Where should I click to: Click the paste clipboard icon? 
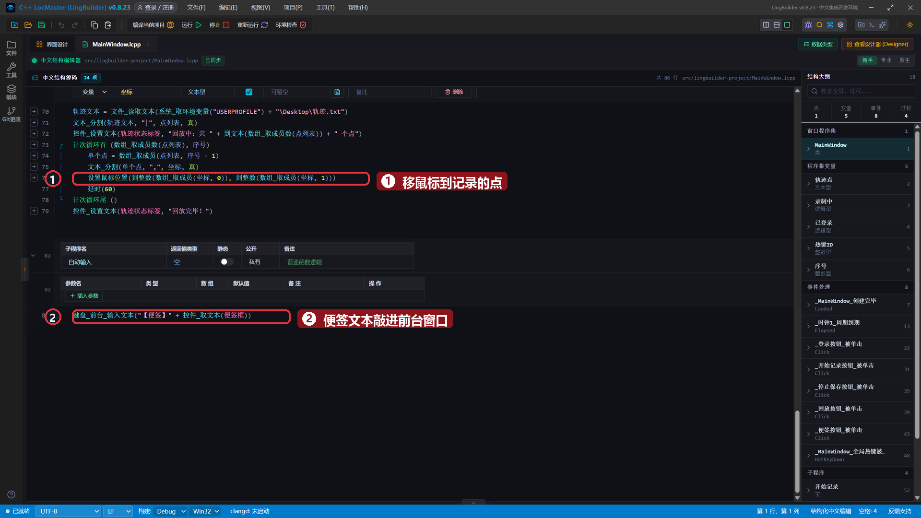point(108,25)
